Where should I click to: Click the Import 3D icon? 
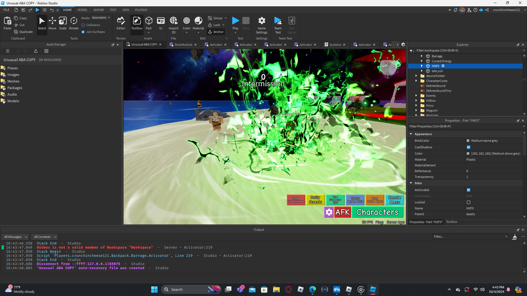[x=173, y=21]
